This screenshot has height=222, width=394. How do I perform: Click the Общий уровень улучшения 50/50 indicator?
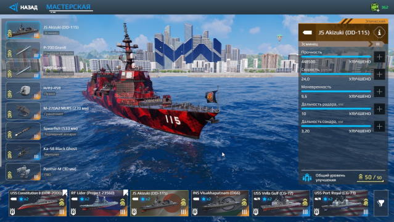pyautogui.click(x=343, y=177)
